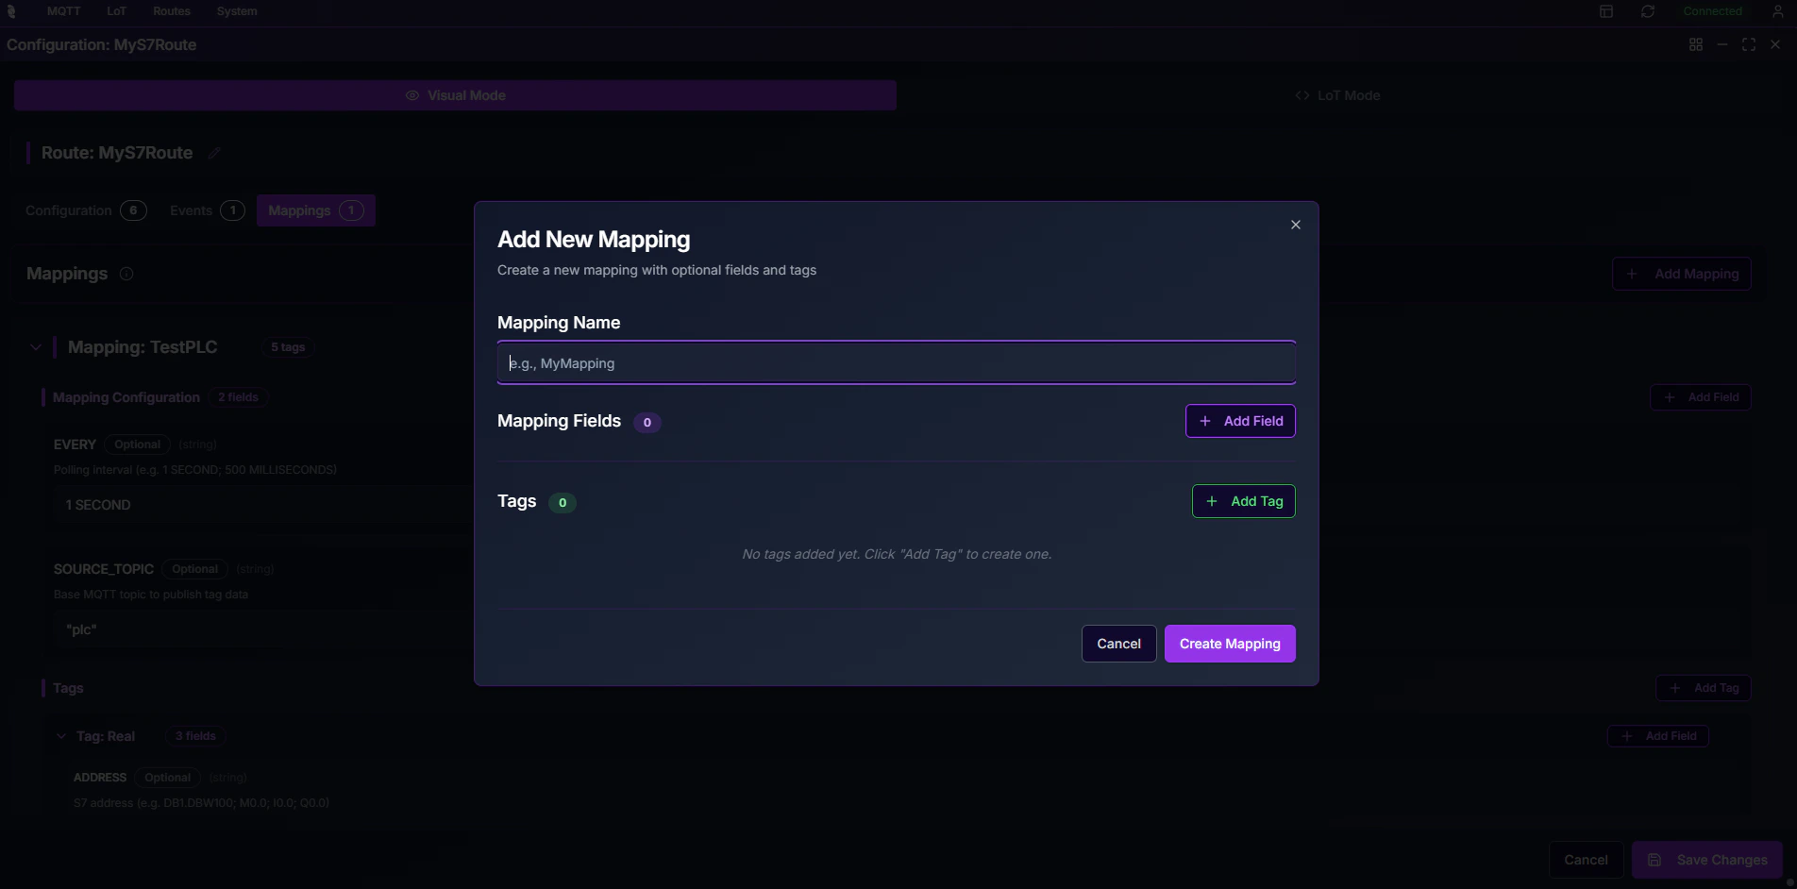Switch to LoT Mode

1336,94
